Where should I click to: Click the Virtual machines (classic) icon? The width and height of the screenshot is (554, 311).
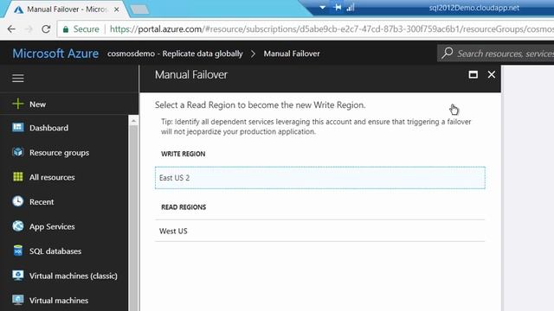tap(17, 275)
